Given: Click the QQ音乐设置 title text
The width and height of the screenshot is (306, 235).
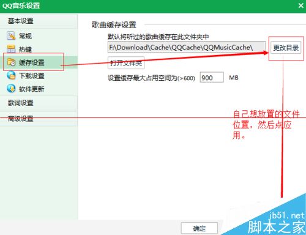Looking at the screenshot, I should (x=21, y=6).
